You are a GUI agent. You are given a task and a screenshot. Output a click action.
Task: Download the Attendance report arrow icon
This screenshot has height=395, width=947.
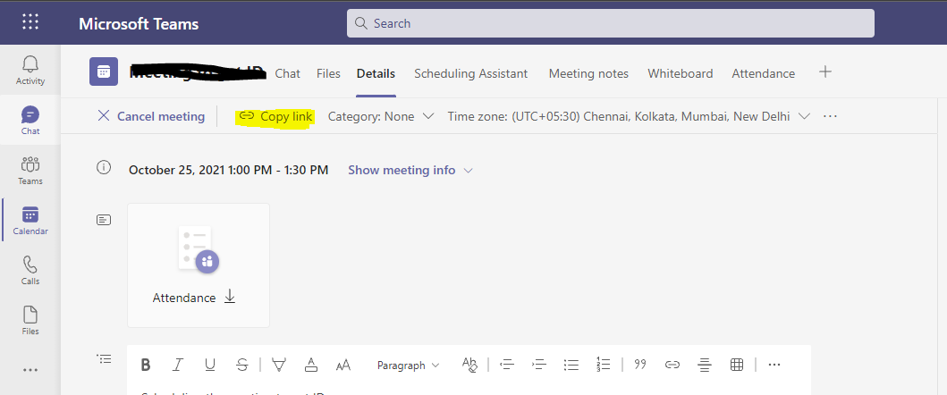[x=230, y=297]
